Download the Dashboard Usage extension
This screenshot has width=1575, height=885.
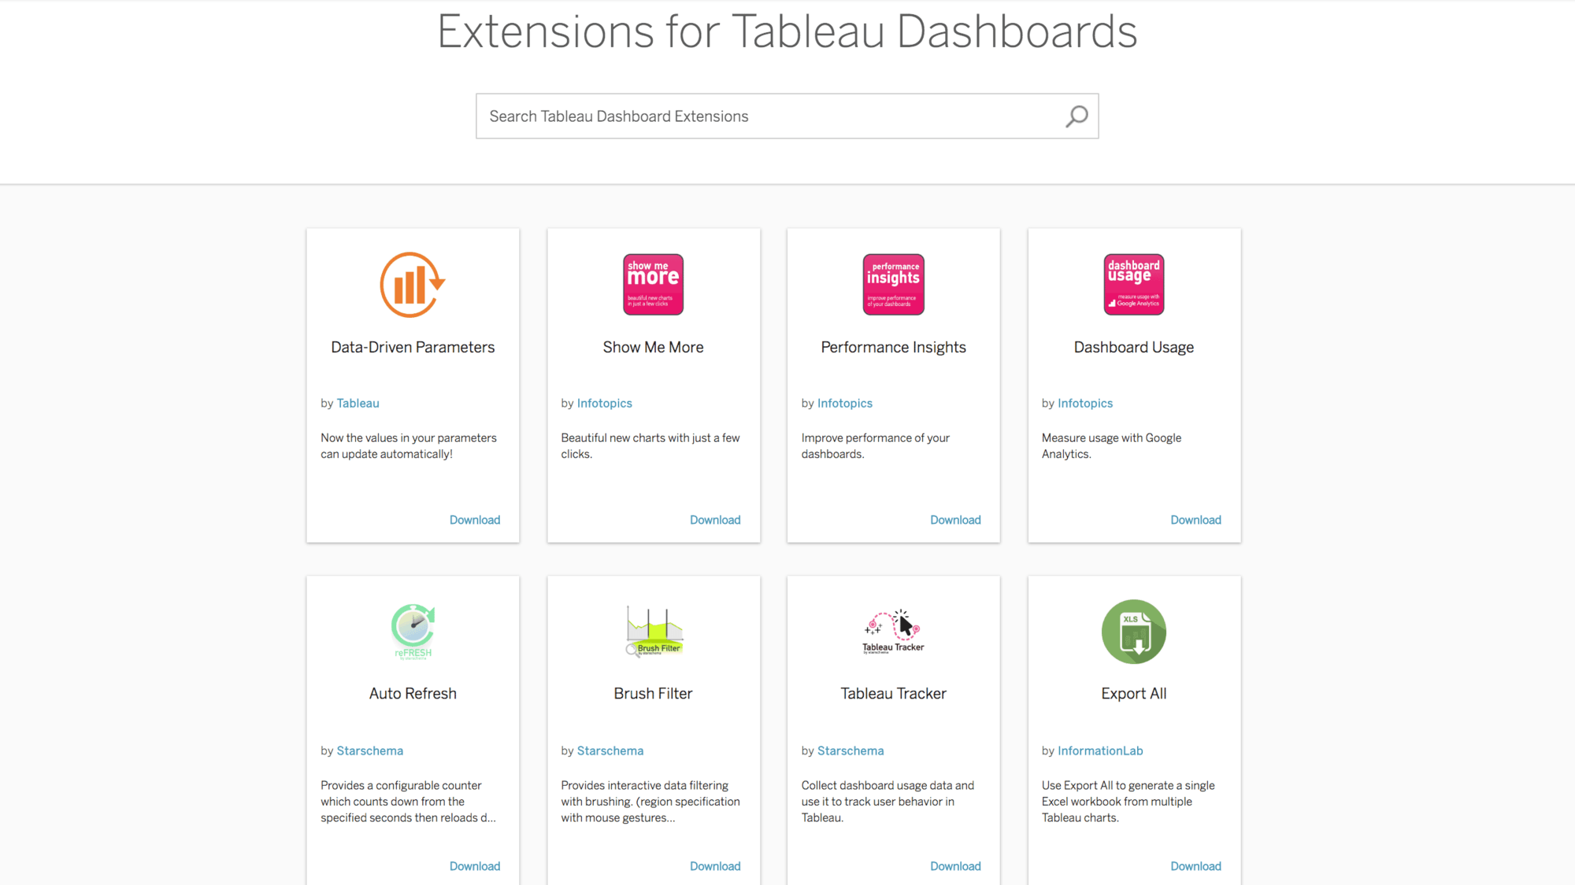(1195, 520)
